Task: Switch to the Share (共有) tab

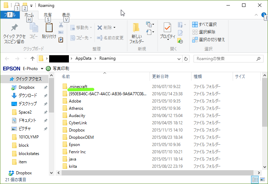Action: click(x=48, y=15)
